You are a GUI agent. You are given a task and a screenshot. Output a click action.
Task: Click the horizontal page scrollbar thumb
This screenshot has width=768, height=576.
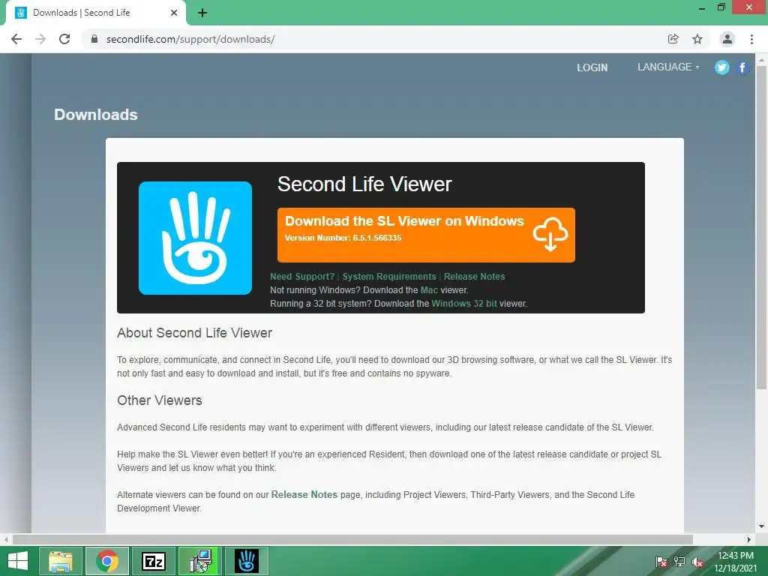coord(352,539)
